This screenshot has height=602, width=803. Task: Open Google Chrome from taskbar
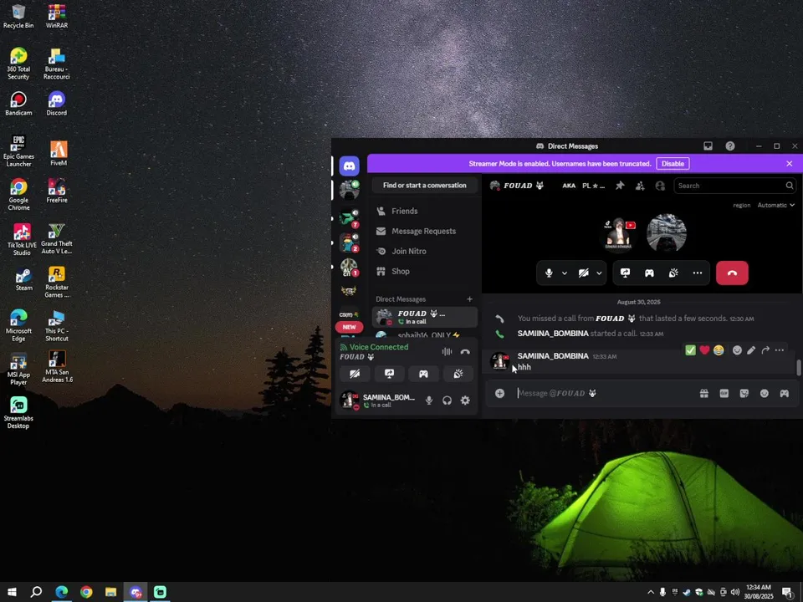click(86, 592)
